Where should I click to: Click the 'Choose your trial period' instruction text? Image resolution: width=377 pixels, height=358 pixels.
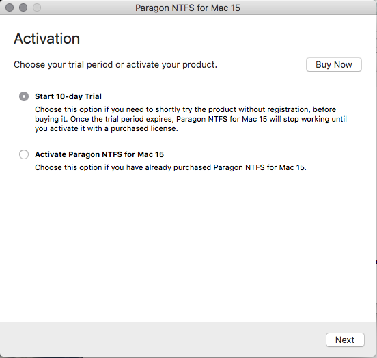point(115,64)
